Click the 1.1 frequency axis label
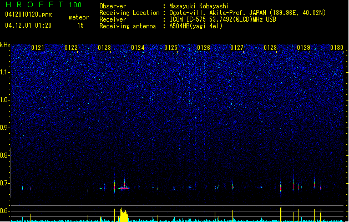This screenshot has height=222, width=349. pyautogui.click(x=4, y=72)
